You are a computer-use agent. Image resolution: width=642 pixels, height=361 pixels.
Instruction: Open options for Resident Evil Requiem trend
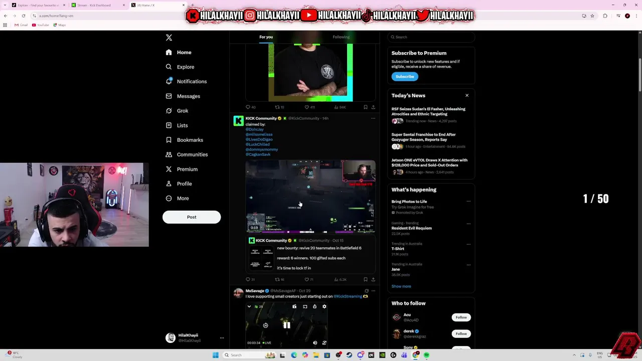coord(468,224)
